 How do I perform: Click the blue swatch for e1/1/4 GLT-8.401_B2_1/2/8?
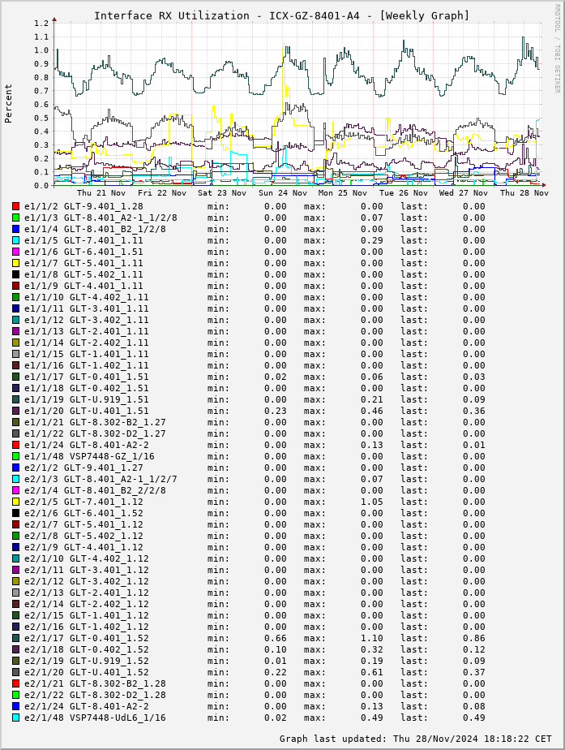15,229
